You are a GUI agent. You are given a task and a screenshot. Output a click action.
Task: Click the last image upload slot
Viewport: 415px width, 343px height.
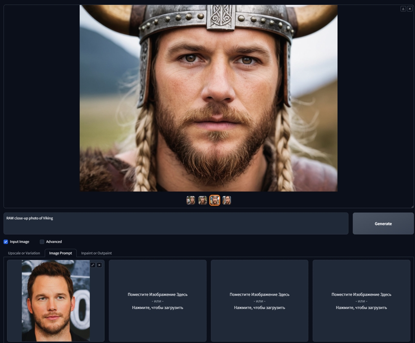tap(362, 301)
